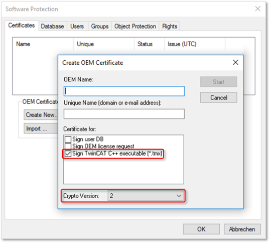Click the Status column header
This screenshot has height=244, width=270.
(x=150, y=44)
